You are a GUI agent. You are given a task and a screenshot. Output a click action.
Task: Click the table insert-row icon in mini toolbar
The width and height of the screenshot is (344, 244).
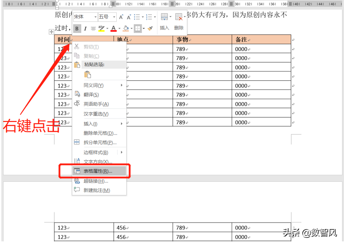click(164, 17)
